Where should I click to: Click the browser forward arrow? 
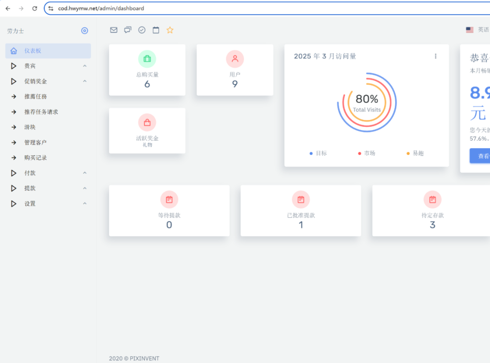pos(21,9)
